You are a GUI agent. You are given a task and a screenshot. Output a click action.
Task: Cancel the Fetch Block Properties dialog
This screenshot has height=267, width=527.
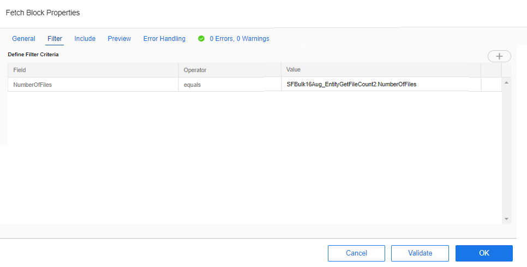pyautogui.click(x=356, y=253)
